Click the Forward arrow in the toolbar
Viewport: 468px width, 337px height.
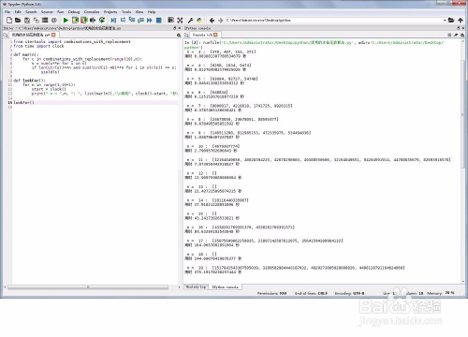[221, 21]
